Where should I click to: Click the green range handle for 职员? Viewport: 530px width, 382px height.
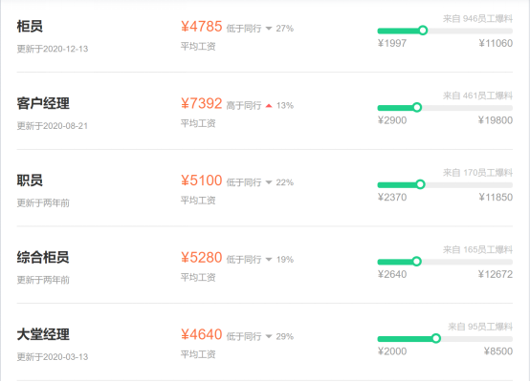420,184
